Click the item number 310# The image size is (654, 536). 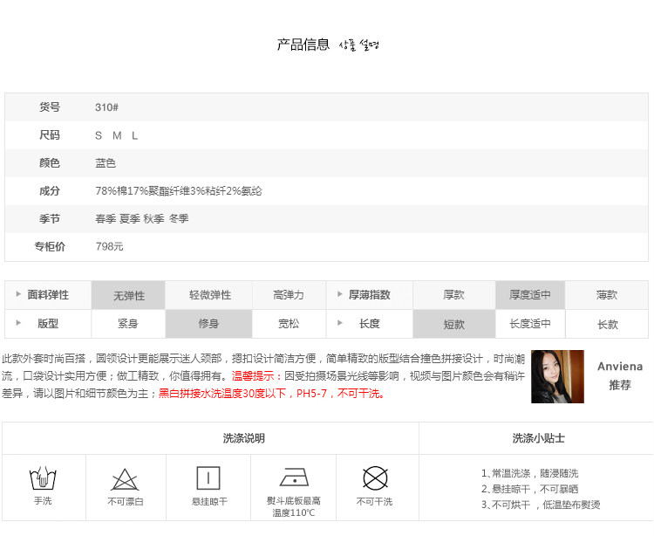(x=106, y=107)
